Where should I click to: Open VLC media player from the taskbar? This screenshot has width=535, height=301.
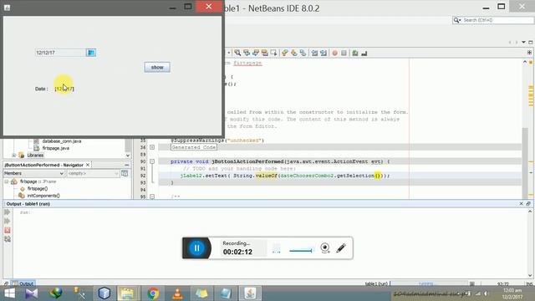click(x=177, y=293)
